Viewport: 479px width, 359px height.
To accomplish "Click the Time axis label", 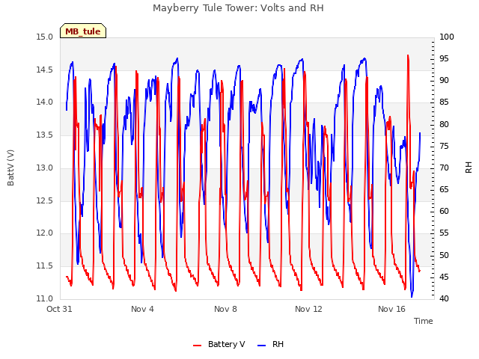I will pyautogui.click(x=423, y=321).
